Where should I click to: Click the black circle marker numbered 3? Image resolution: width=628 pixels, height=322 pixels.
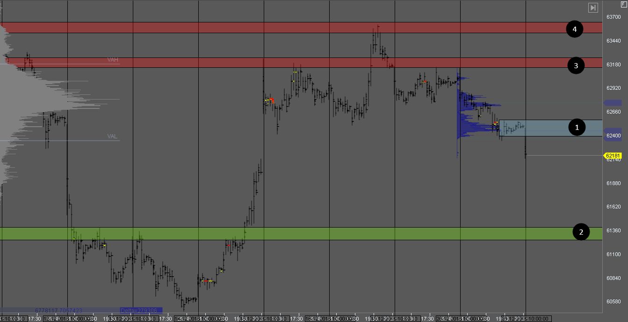click(576, 66)
